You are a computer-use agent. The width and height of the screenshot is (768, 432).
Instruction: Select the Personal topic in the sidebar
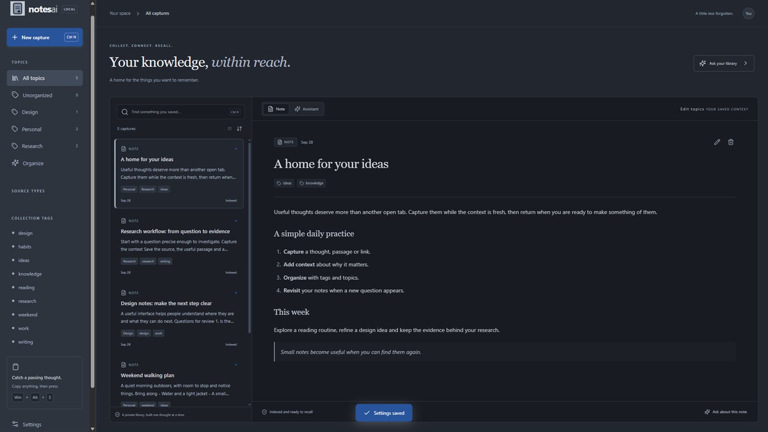(x=44, y=129)
